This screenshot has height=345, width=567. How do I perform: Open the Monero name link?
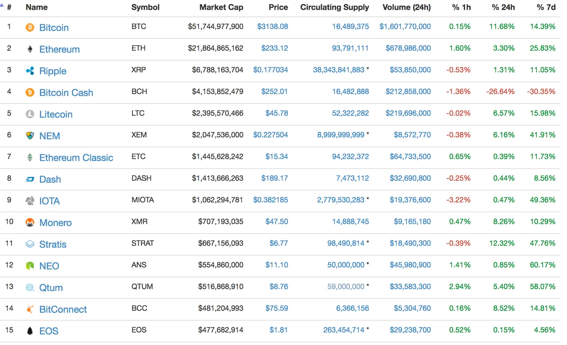point(55,222)
